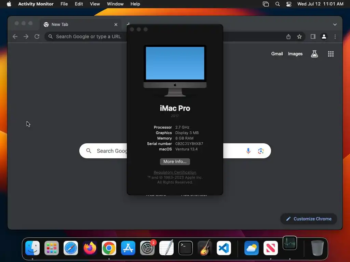Open Weather from the Dock
This screenshot has width=350, height=262.
coord(251,248)
